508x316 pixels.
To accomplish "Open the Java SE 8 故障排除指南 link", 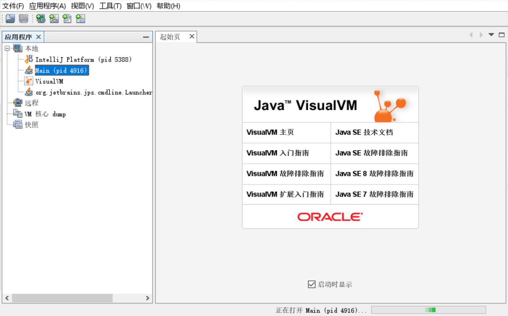I will point(374,174).
